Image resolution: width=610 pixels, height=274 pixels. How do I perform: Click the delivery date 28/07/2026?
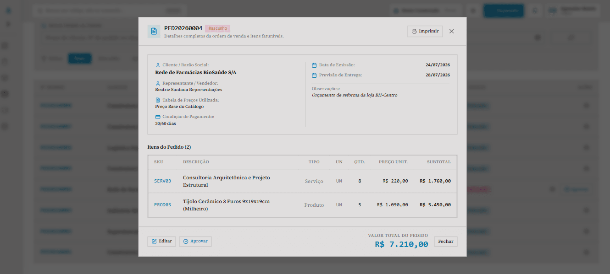[x=438, y=75]
